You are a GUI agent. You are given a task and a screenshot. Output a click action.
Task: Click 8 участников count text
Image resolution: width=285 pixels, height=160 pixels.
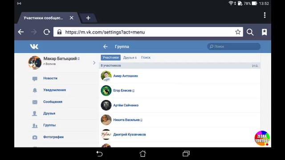(x=111, y=65)
